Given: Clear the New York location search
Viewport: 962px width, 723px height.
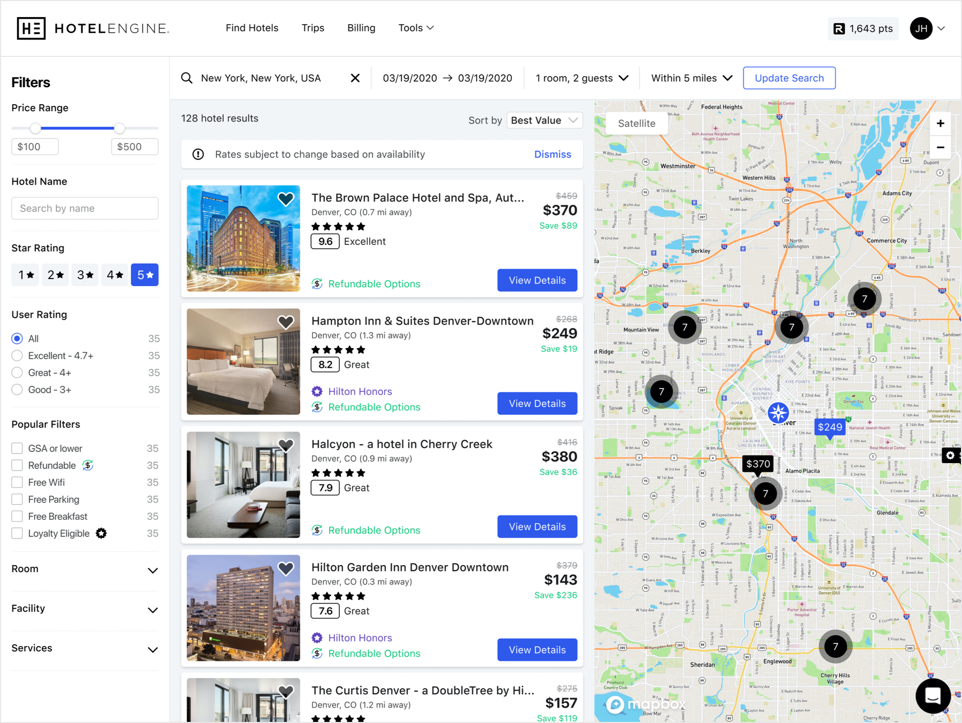Looking at the screenshot, I should point(355,78).
